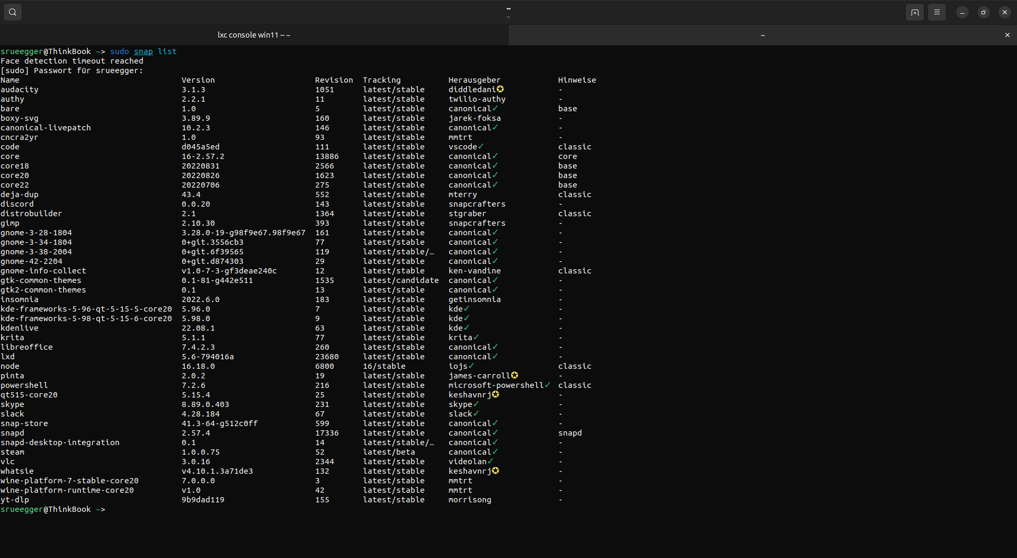Click revision '17336' of snapd
Image resolution: width=1017 pixels, height=558 pixels.
[x=327, y=433]
